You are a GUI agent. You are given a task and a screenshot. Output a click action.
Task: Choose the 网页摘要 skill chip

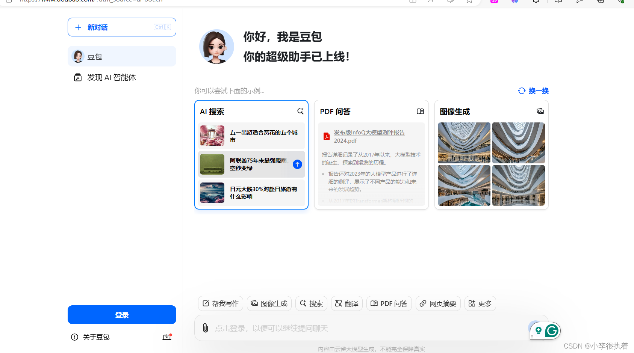point(438,303)
